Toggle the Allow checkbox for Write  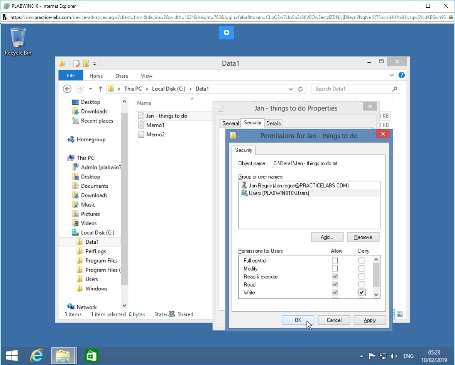[335, 292]
